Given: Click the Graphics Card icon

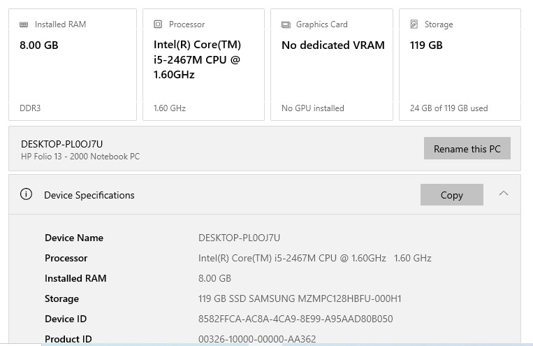Looking at the screenshot, I should 286,24.
